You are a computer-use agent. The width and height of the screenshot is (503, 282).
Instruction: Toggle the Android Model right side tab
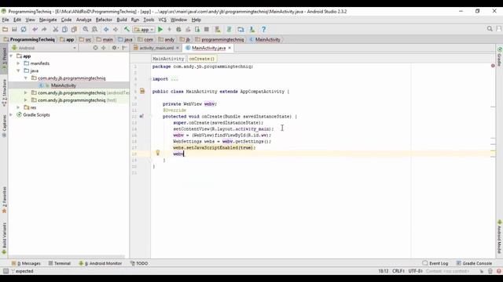coord(500,237)
